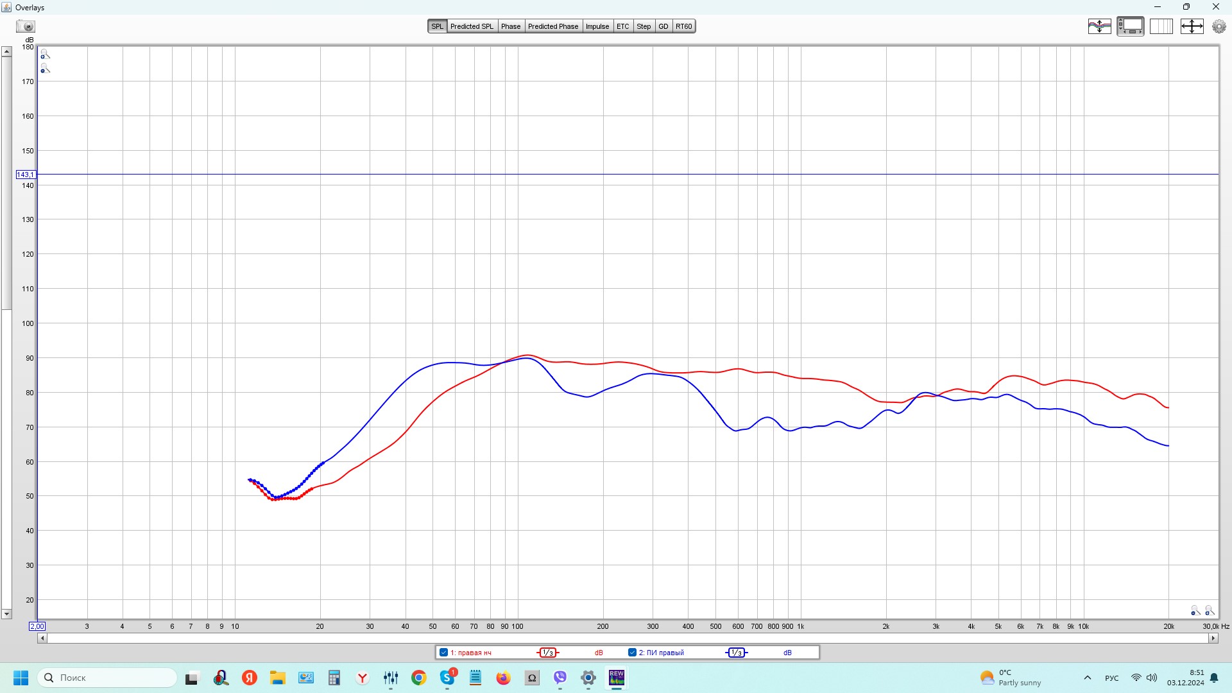Zoom in the horizontal frequency axis
Viewport: 1232px width, 693px height.
[1210, 610]
